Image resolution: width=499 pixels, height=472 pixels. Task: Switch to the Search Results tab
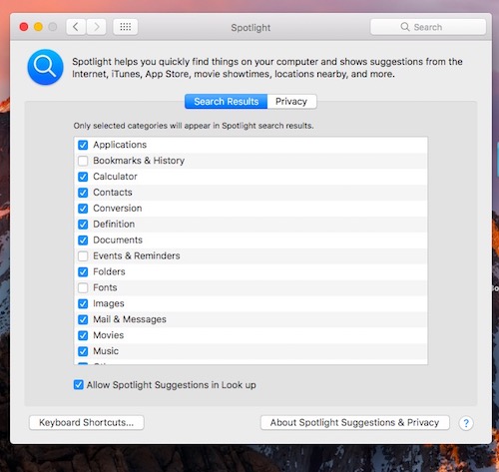[227, 102]
